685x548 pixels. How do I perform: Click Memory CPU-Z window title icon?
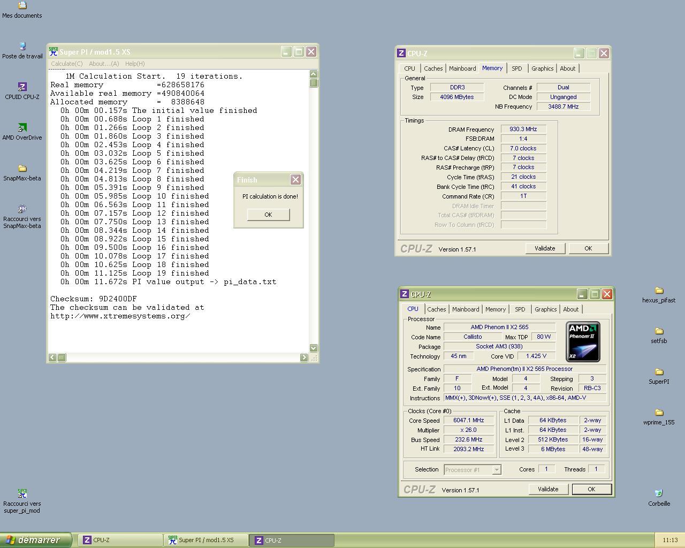(401, 53)
